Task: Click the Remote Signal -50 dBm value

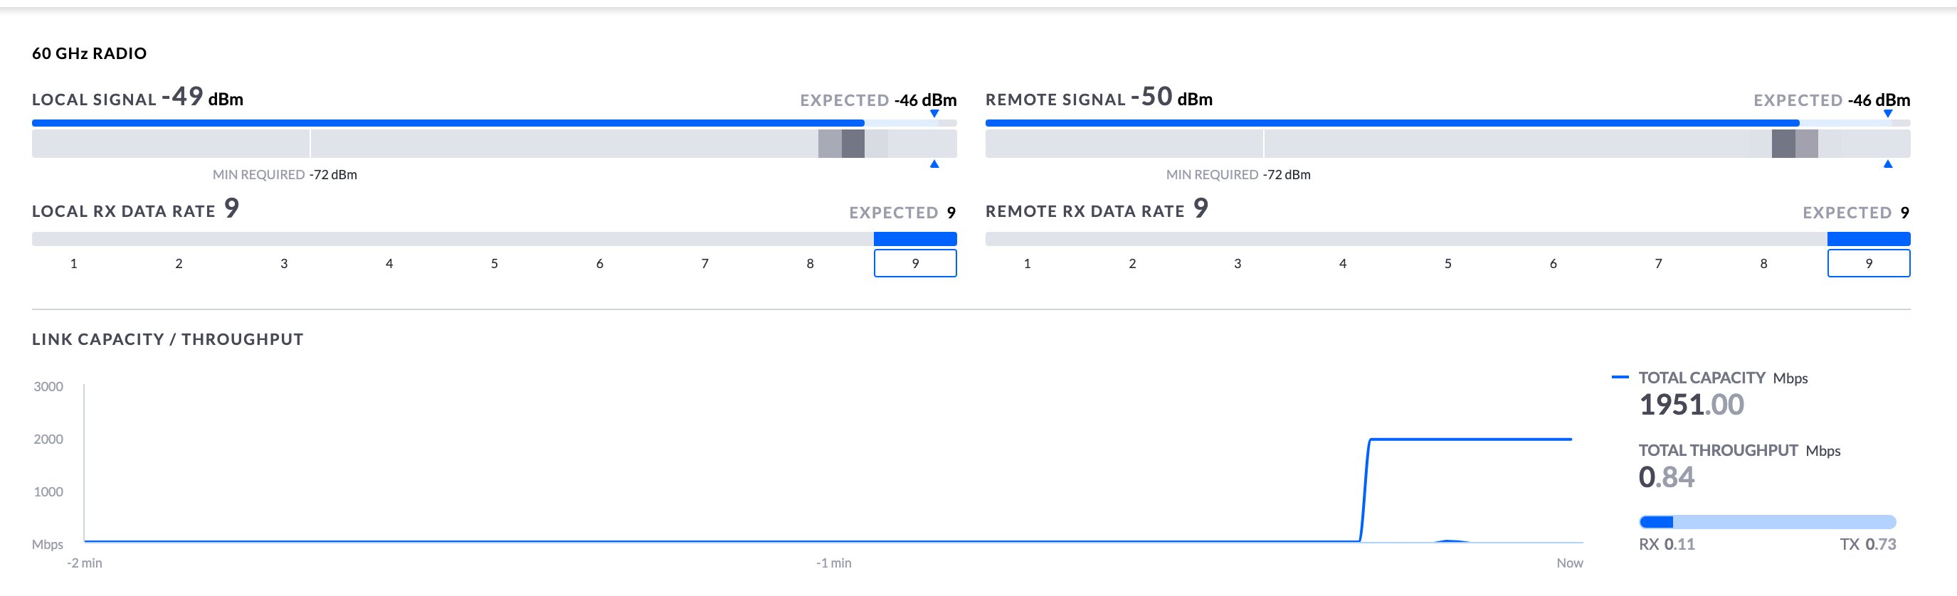Action: [x=1171, y=97]
